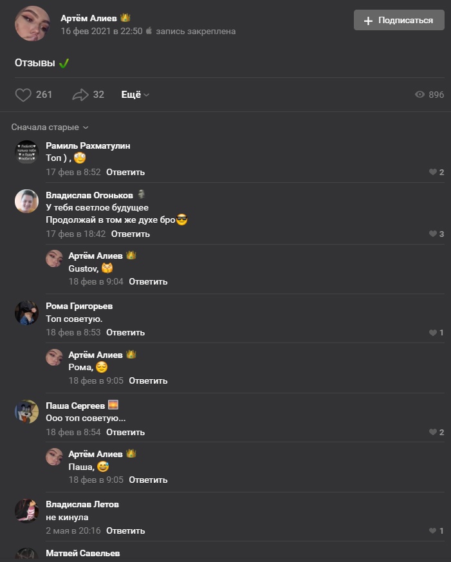Like Владислав Огоньков's comment
Image resolution: width=451 pixels, height=562 pixels.
tap(432, 234)
